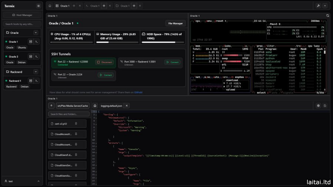Click the file manager home icon
Viewport: 333px width, 187px height.
(95, 106)
